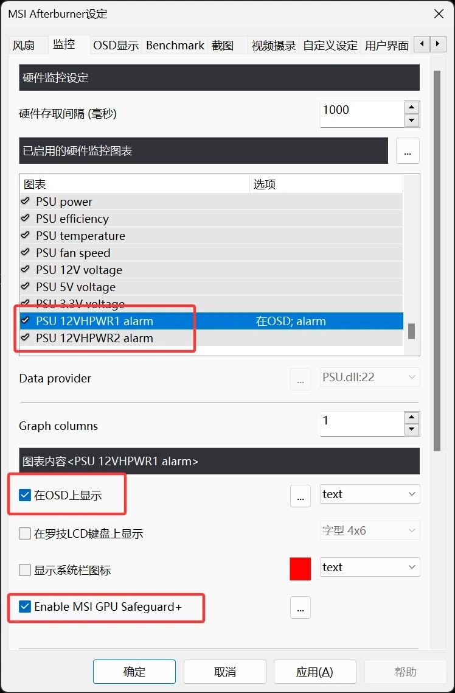Click the Data provider ... button
Screen dimensions: 455x693
click(x=300, y=379)
